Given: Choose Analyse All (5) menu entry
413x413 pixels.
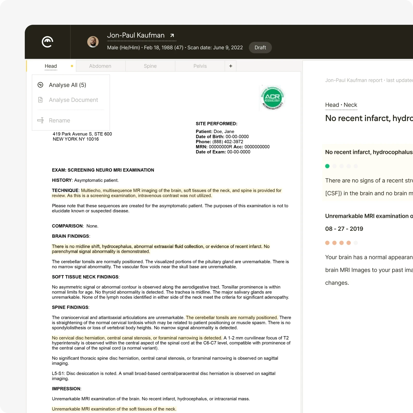Looking at the screenshot, I should tap(71, 85).
